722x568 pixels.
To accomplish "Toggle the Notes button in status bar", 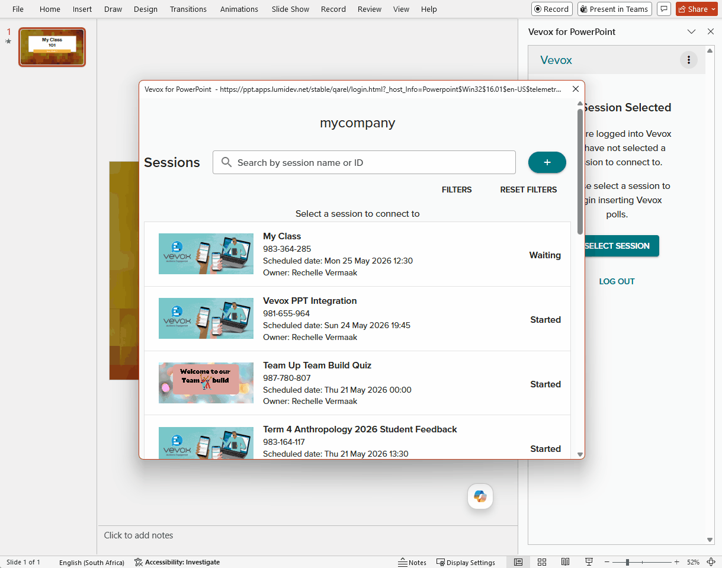I will pyautogui.click(x=412, y=562).
